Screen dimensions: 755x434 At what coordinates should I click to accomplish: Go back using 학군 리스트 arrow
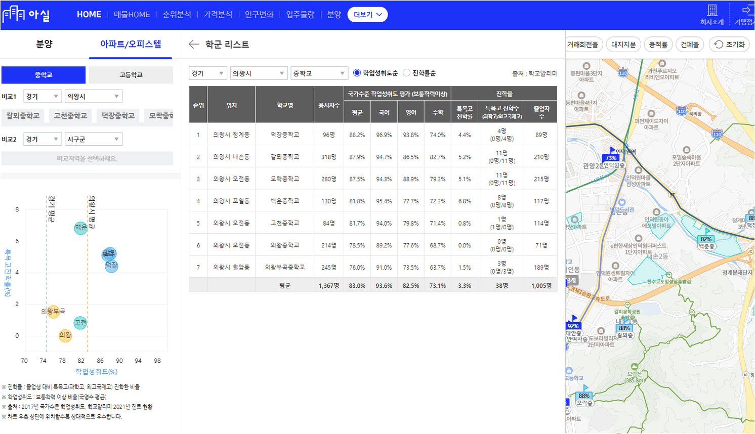click(194, 45)
